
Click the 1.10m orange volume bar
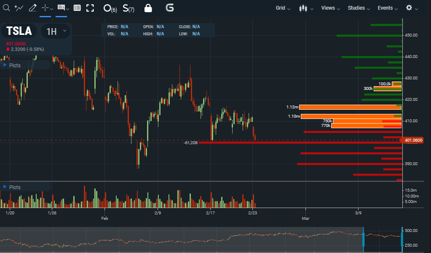pyautogui.click(x=351, y=116)
